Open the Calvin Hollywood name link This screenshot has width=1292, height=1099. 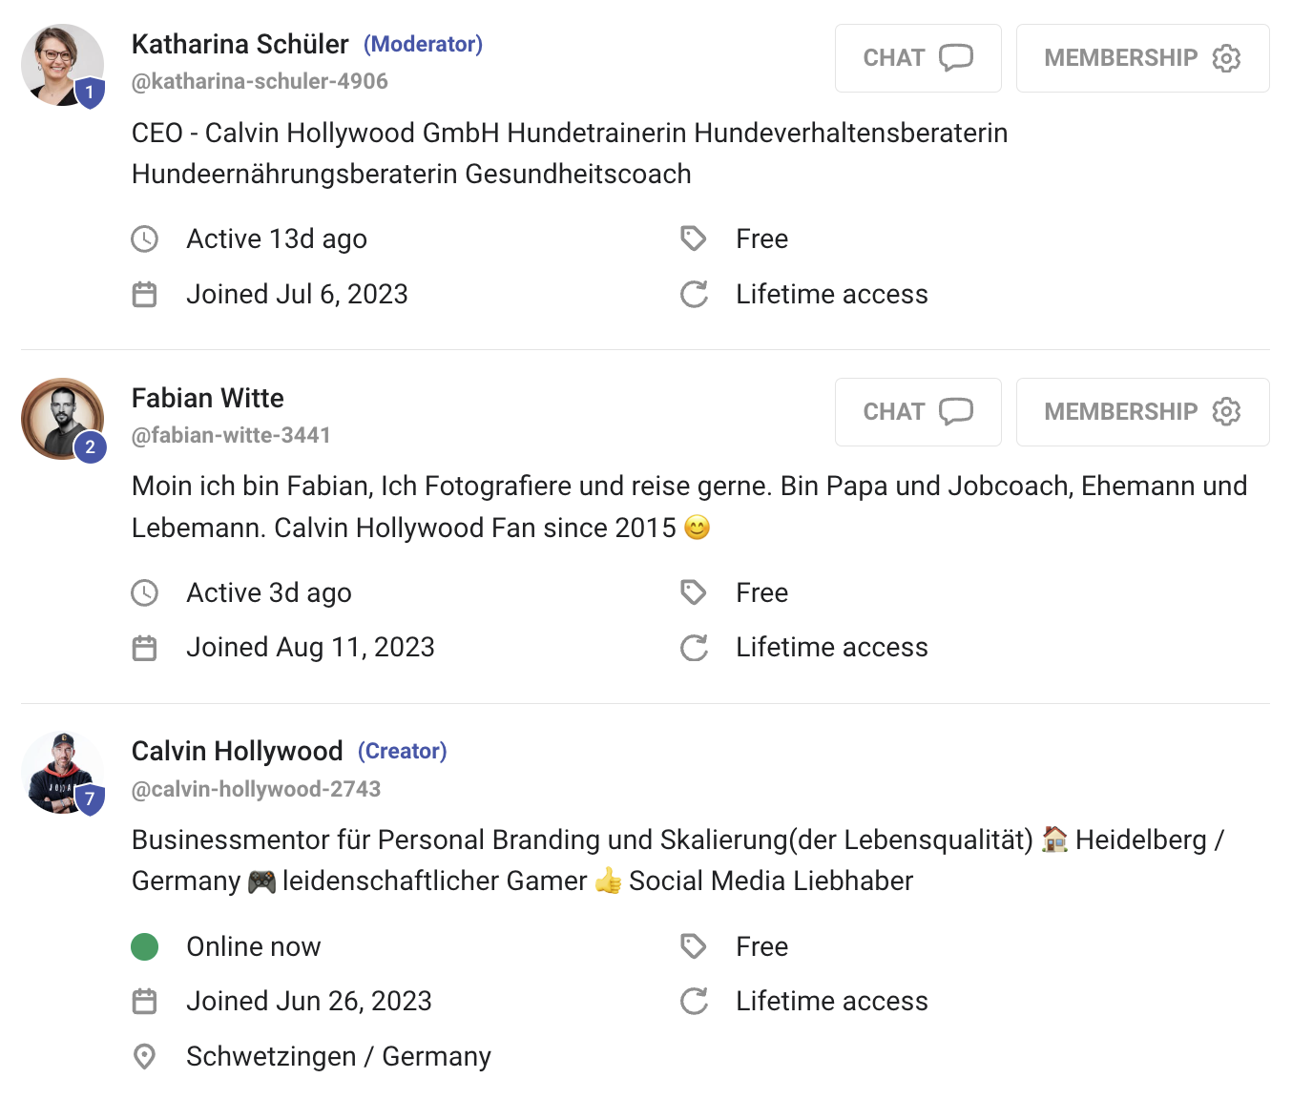pyautogui.click(x=237, y=752)
